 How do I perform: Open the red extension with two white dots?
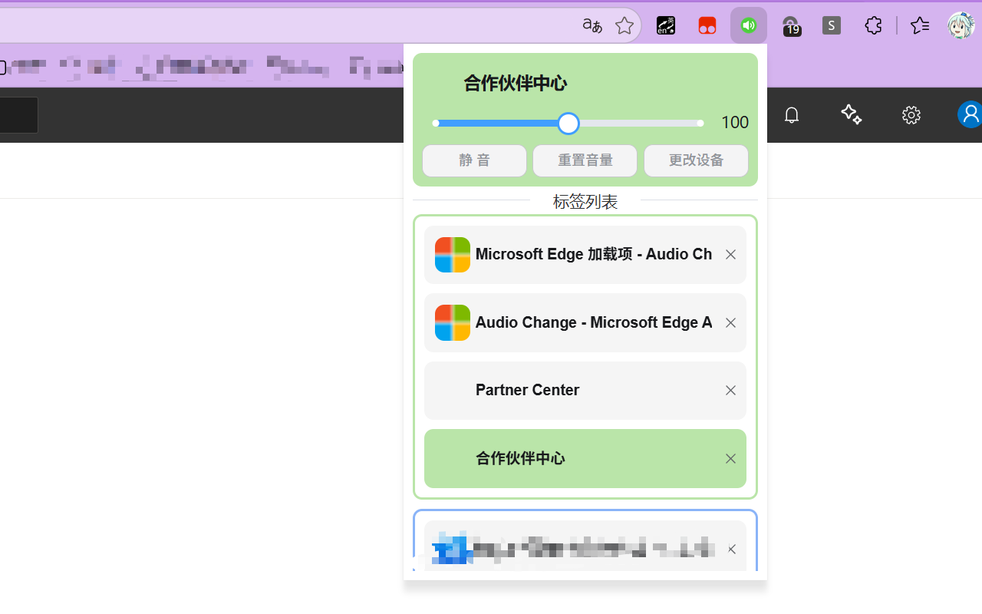(x=707, y=25)
